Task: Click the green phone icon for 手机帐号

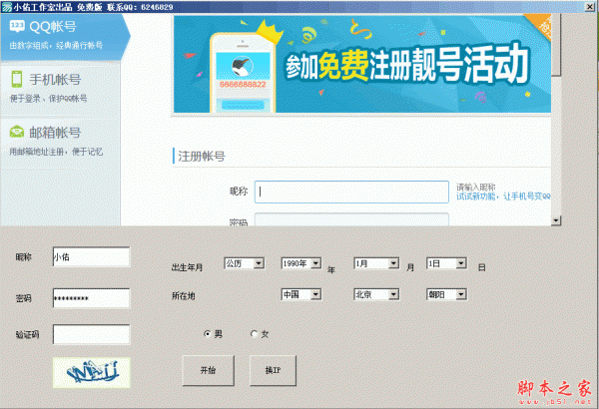Action: click(17, 79)
